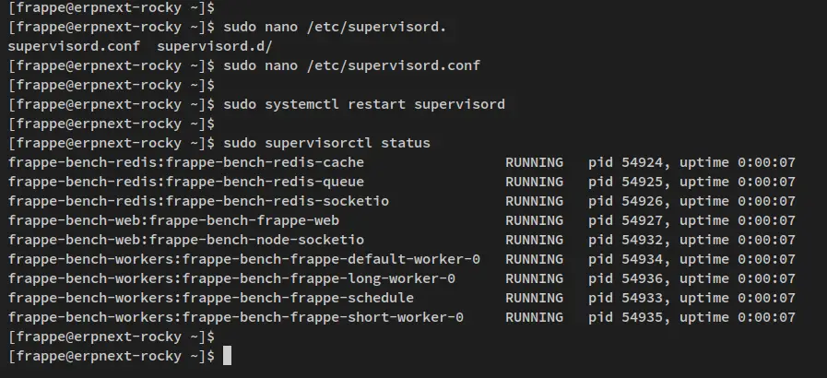Click 'pid 54924' text

625,162
